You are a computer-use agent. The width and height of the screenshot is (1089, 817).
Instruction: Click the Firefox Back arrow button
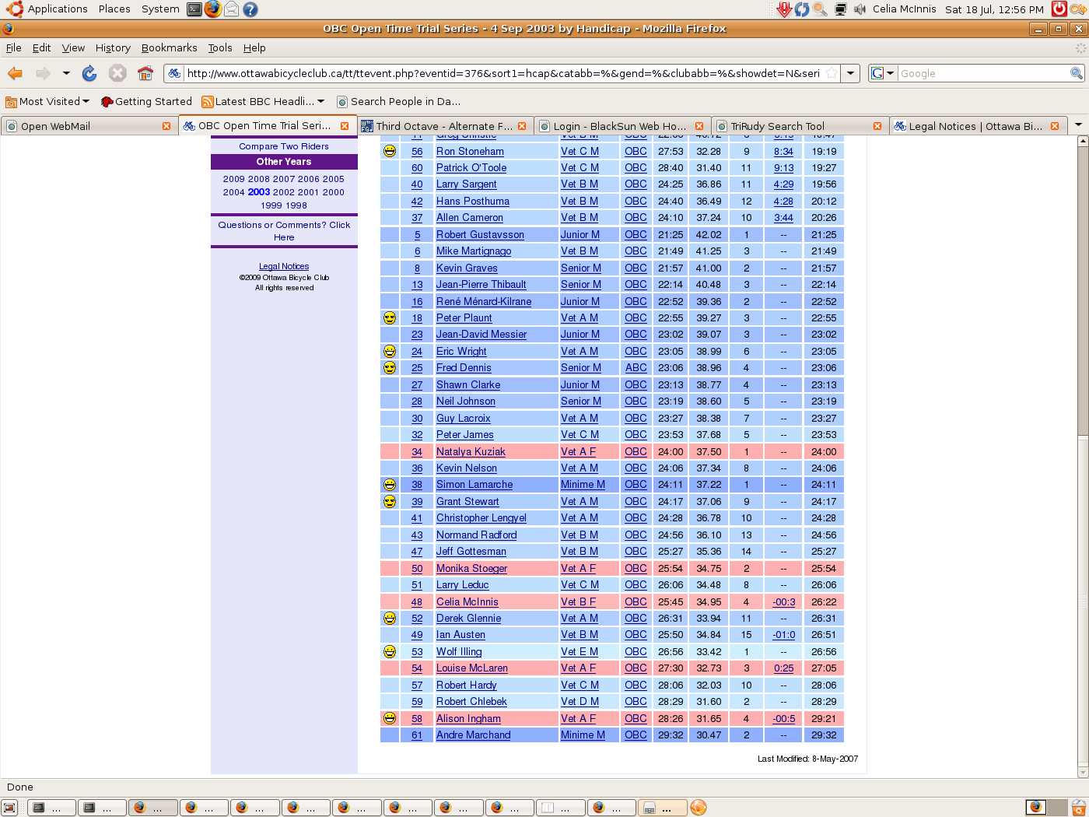15,73
